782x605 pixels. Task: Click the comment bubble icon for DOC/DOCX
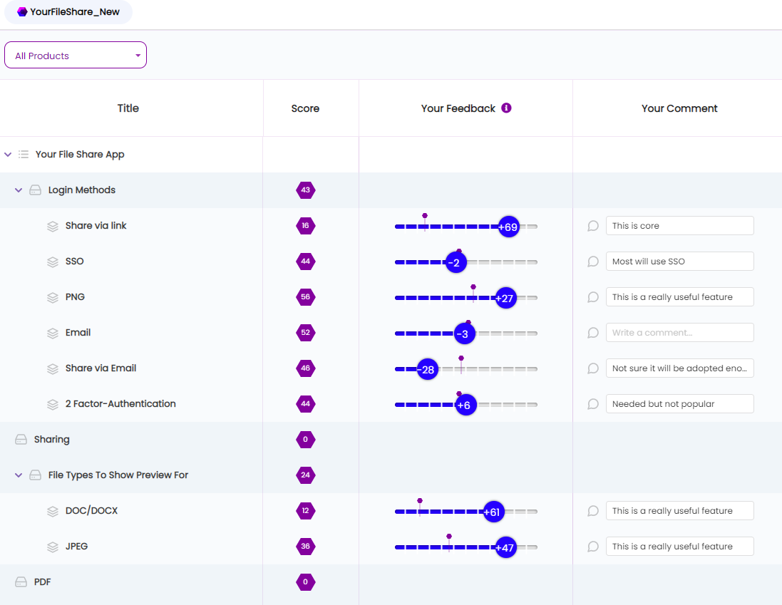pyautogui.click(x=592, y=511)
